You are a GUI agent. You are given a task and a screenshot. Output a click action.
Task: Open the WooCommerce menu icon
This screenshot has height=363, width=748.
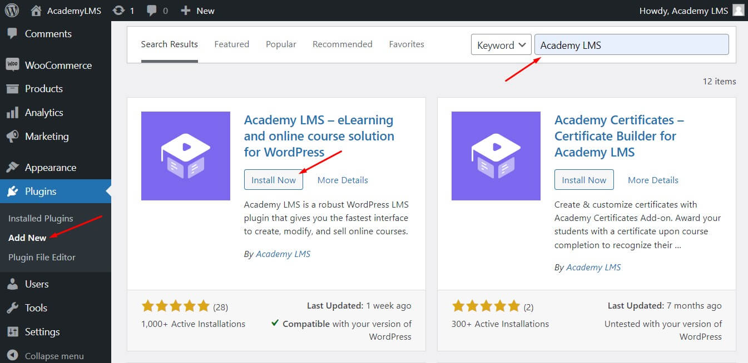point(13,65)
